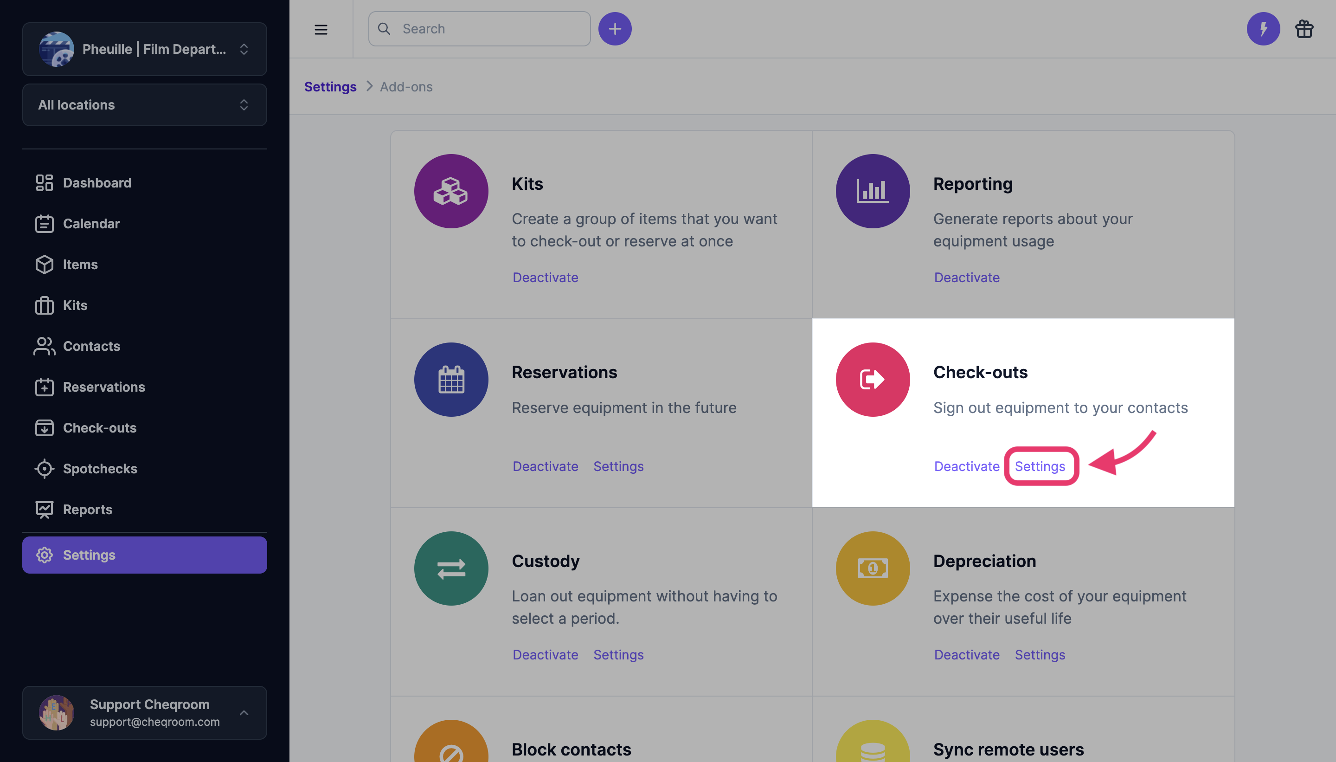Click the Reports chart icon in sidebar
The width and height of the screenshot is (1336, 762).
pyautogui.click(x=45, y=509)
